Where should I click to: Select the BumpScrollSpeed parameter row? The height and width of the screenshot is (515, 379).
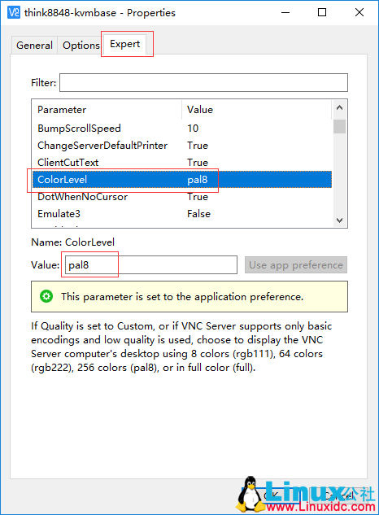coord(182,128)
